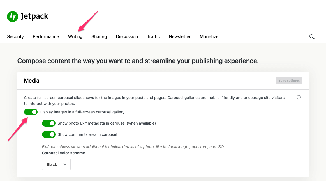
Task: Open the Carousel color scheme dropdown
Action: 56,164
